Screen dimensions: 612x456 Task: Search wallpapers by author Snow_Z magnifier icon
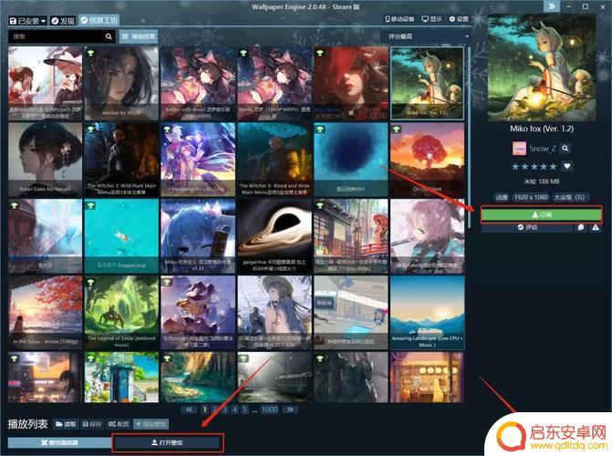(565, 149)
